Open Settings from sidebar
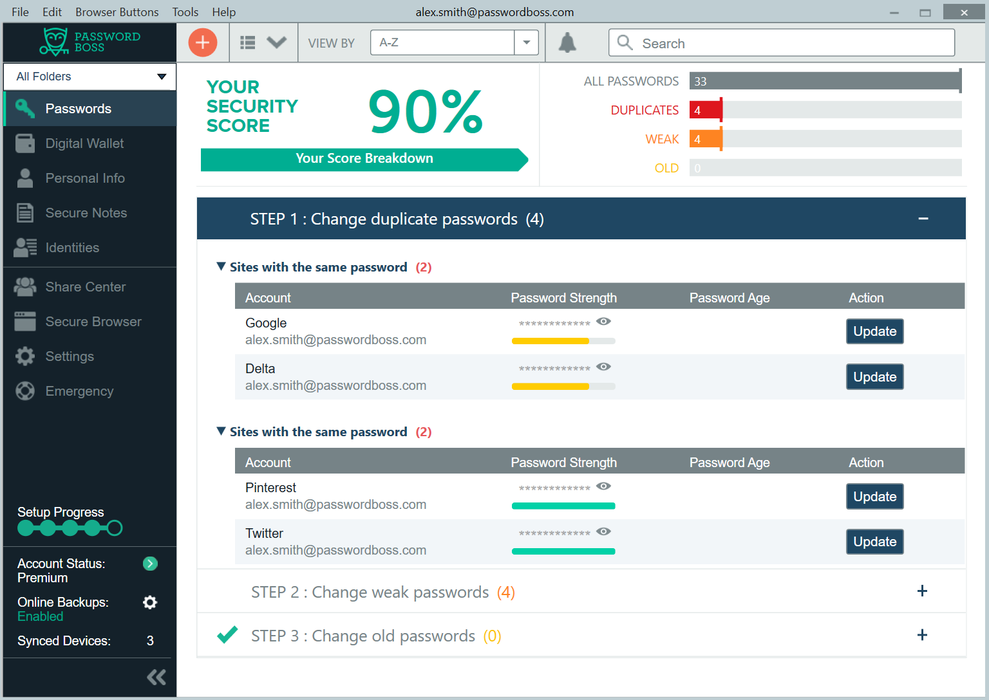 (90, 356)
